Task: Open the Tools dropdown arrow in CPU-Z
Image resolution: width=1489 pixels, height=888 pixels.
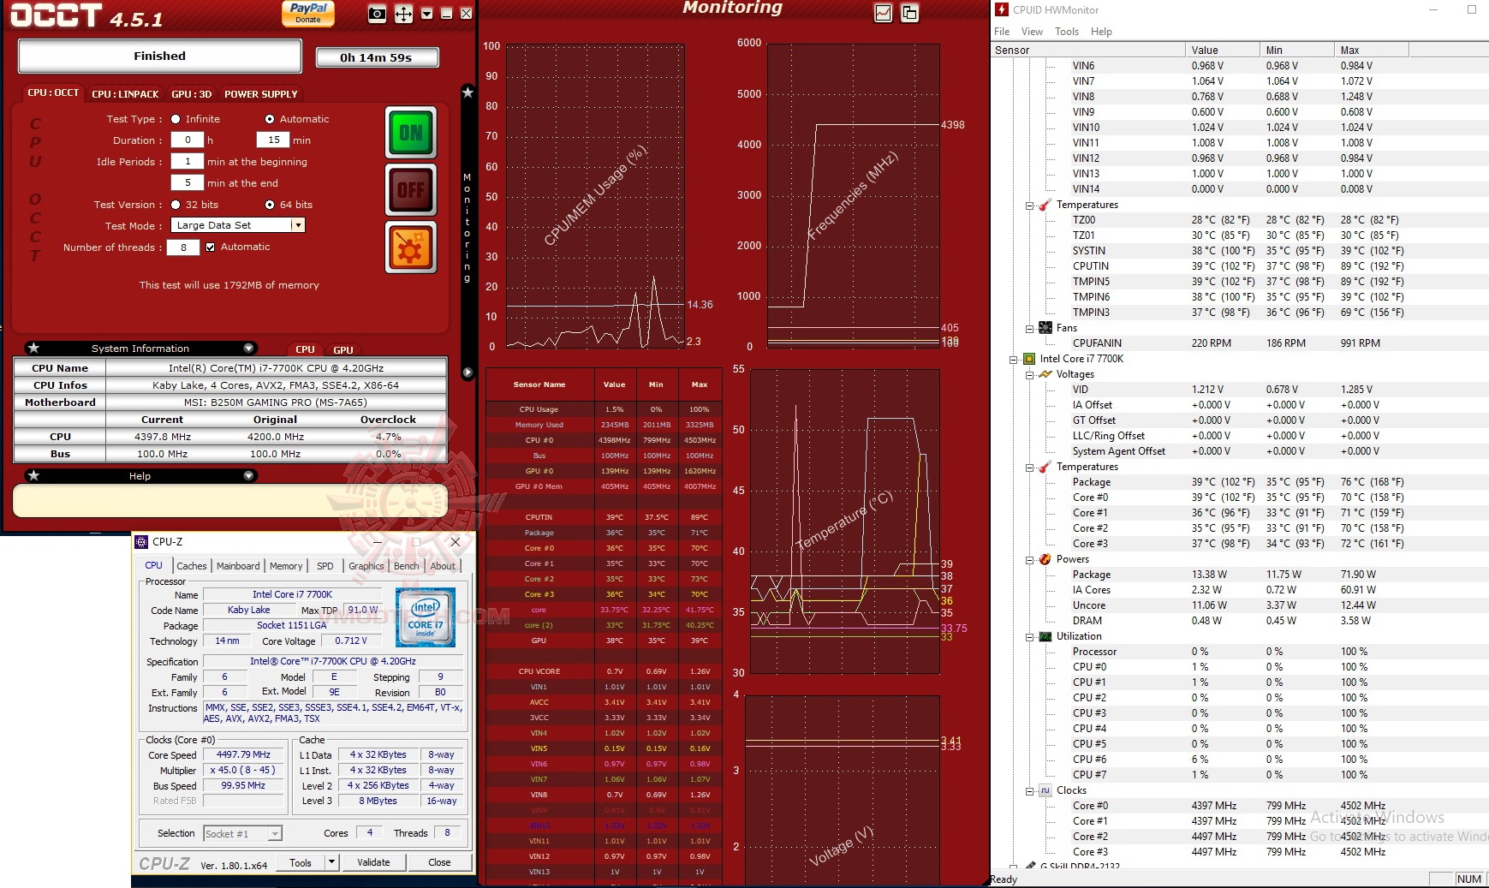Action: pyautogui.click(x=332, y=862)
